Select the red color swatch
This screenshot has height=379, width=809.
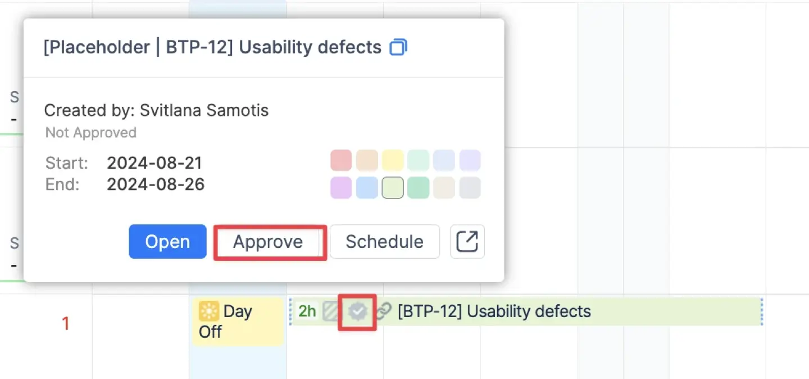pyautogui.click(x=341, y=160)
